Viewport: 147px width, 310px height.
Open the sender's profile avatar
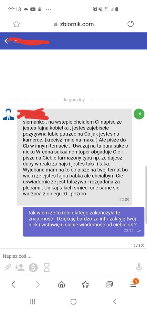coord(8,114)
